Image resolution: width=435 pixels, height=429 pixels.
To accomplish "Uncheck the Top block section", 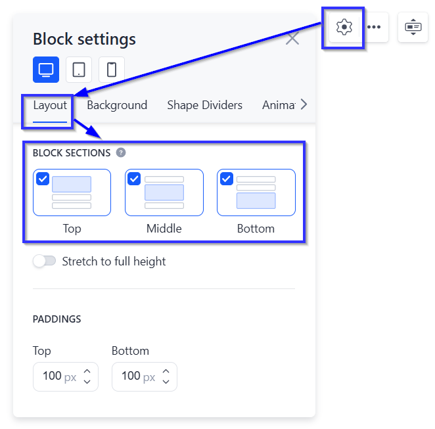I will (x=43, y=179).
